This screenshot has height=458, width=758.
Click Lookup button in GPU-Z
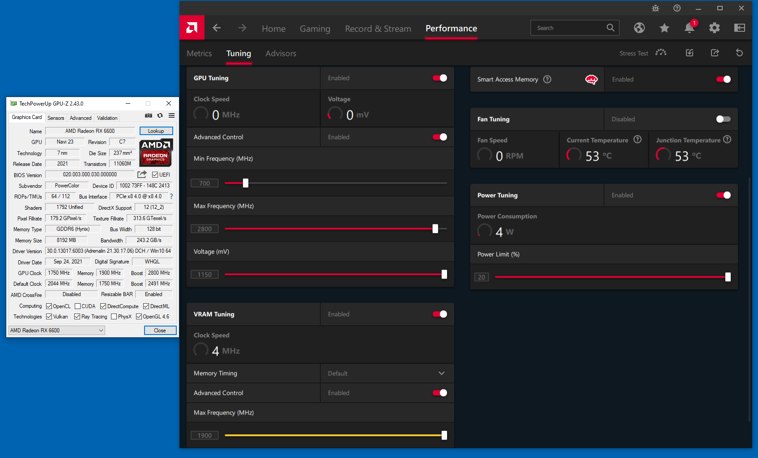(x=156, y=131)
